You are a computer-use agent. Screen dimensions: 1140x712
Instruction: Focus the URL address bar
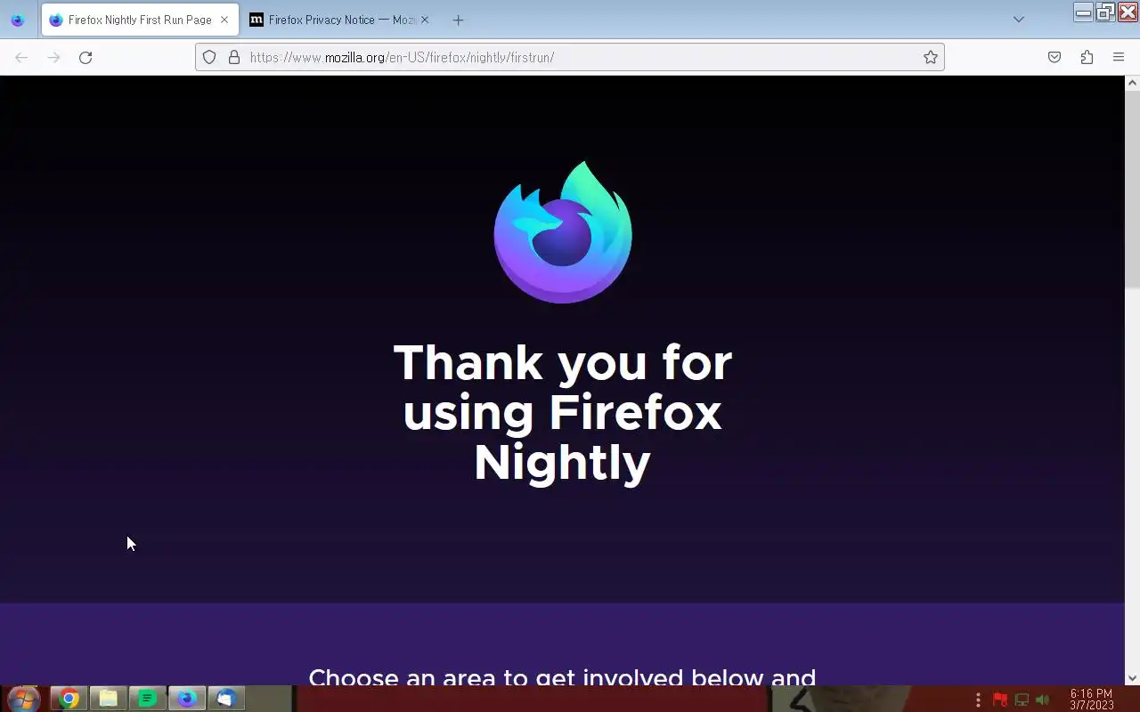click(x=570, y=57)
